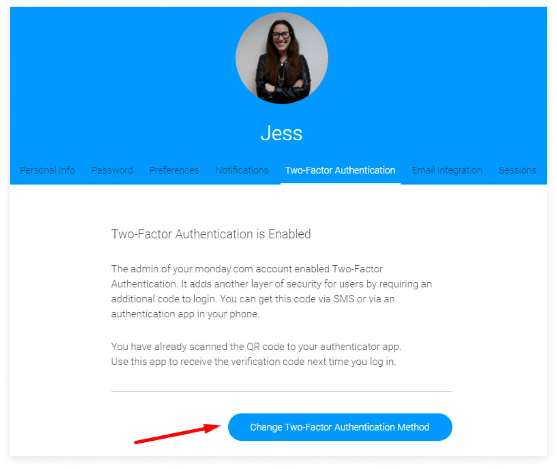The height and width of the screenshot is (469, 557).
Task: Select the Notifications tab
Action: pyautogui.click(x=242, y=170)
